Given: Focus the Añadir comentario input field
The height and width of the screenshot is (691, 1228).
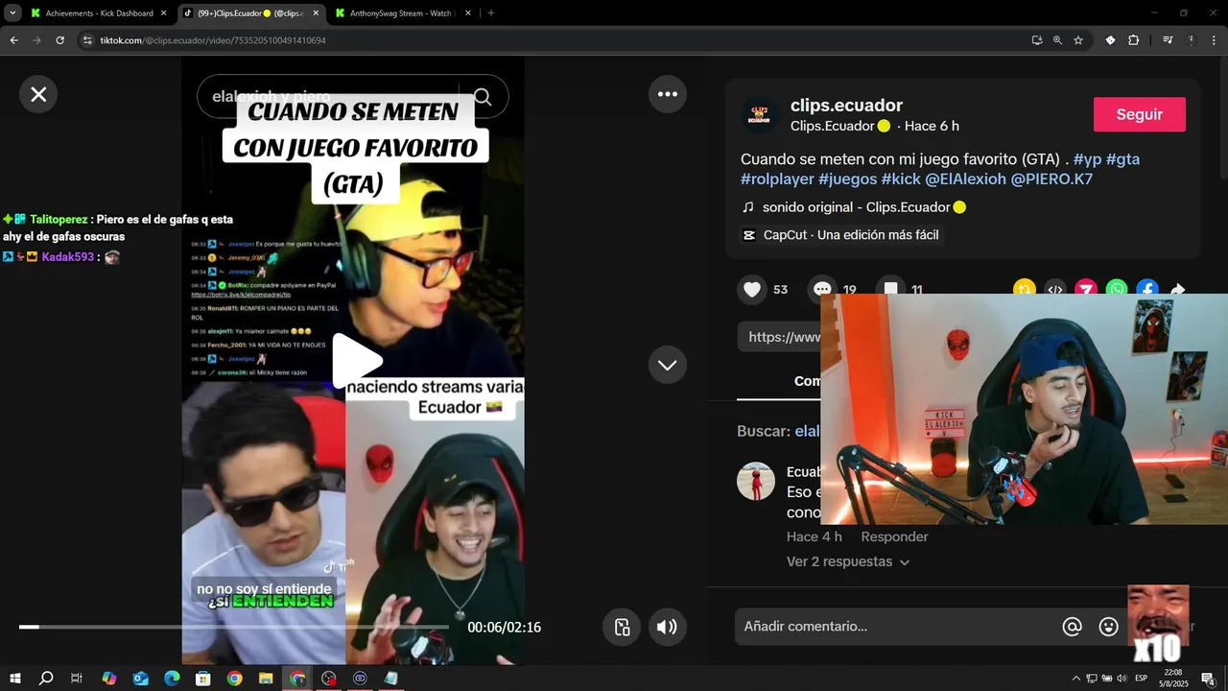Looking at the screenshot, I should click(897, 627).
